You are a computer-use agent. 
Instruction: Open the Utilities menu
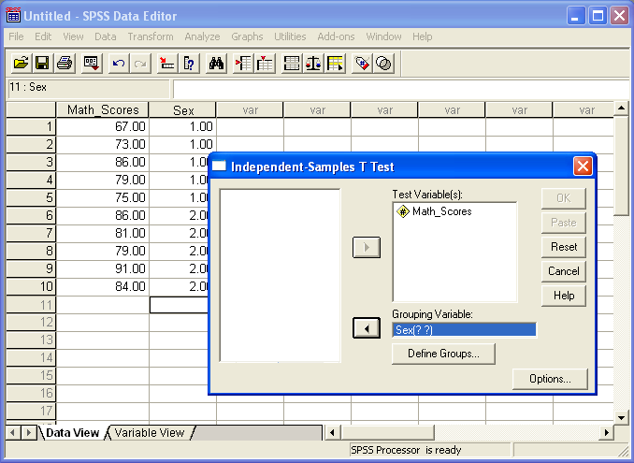pos(290,36)
